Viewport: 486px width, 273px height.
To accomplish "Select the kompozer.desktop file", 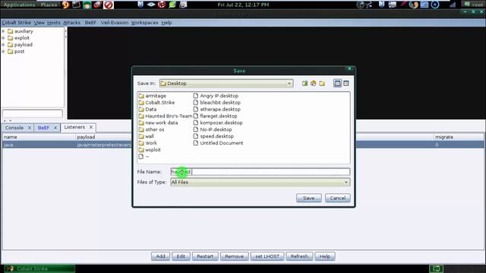I will pyautogui.click(x=218, y=123).
